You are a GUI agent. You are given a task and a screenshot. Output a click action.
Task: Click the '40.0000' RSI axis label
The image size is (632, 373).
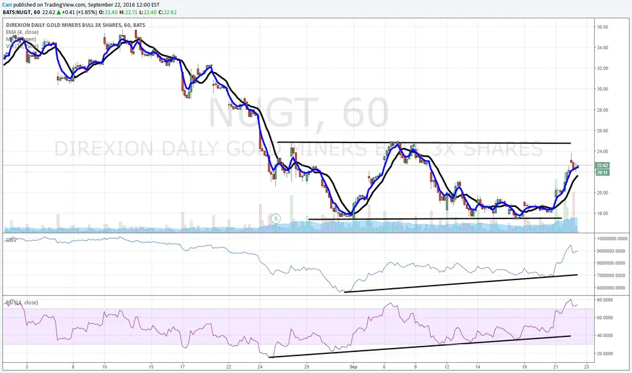point(605,336)
